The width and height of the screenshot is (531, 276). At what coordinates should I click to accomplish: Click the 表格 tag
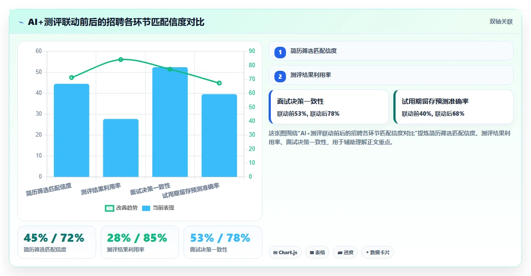tap(317, 252)
